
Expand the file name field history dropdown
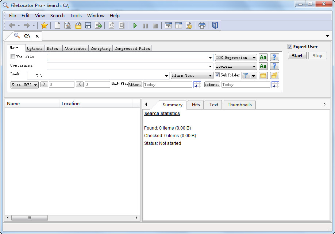(210, 58)
